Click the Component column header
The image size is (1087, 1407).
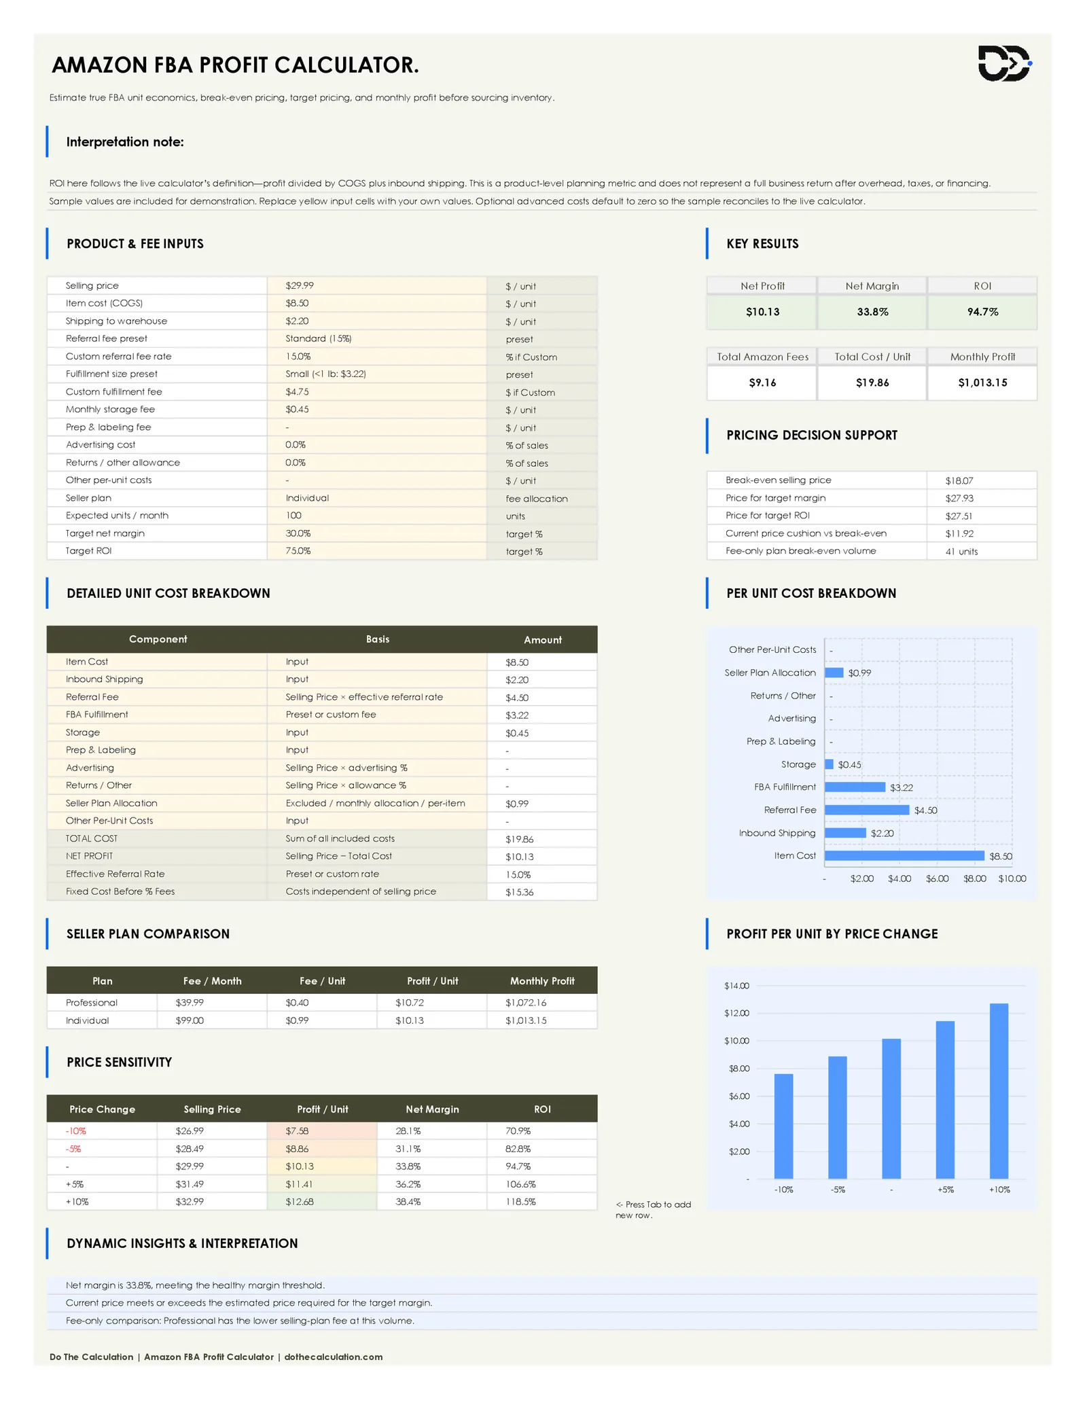click(x=158, y=639)
